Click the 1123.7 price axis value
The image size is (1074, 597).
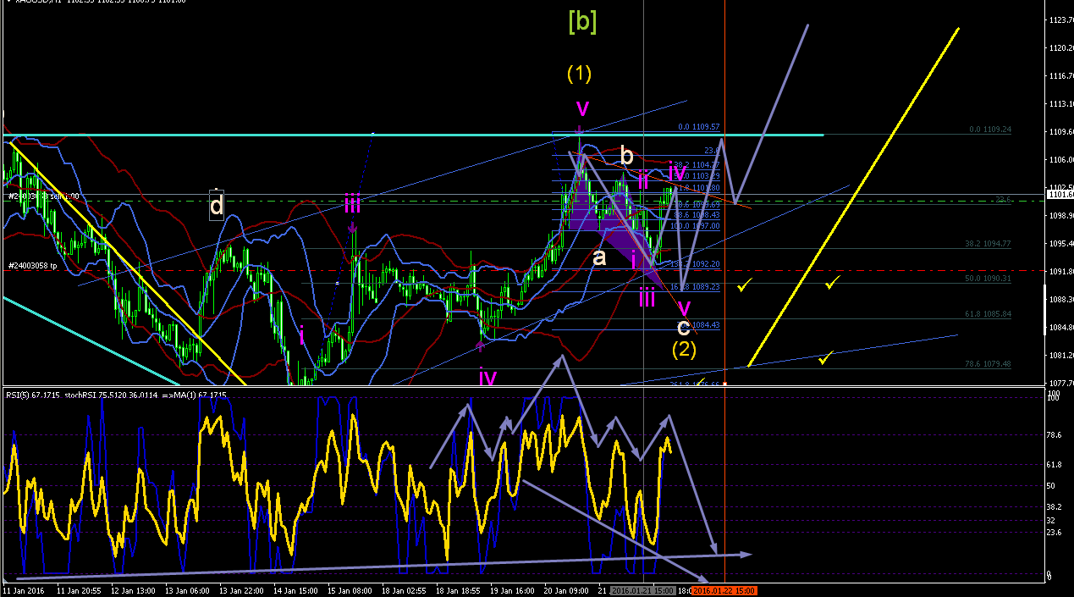[x=1061, y=19]
